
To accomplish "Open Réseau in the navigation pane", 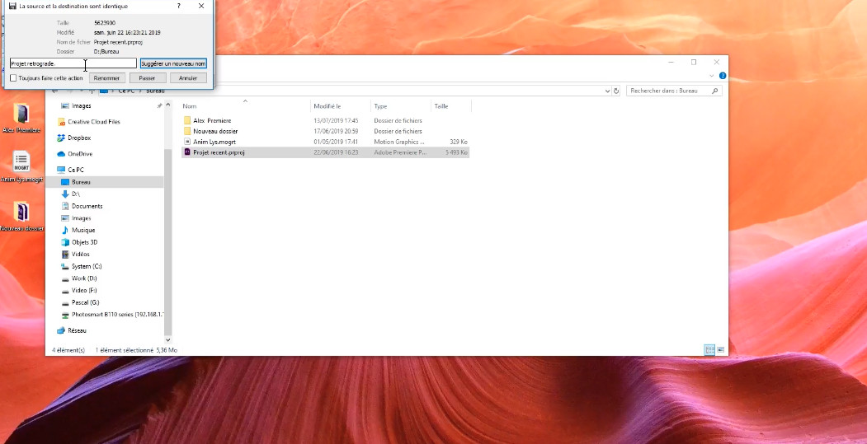I will pyautogui.click(x=72, y=330).
